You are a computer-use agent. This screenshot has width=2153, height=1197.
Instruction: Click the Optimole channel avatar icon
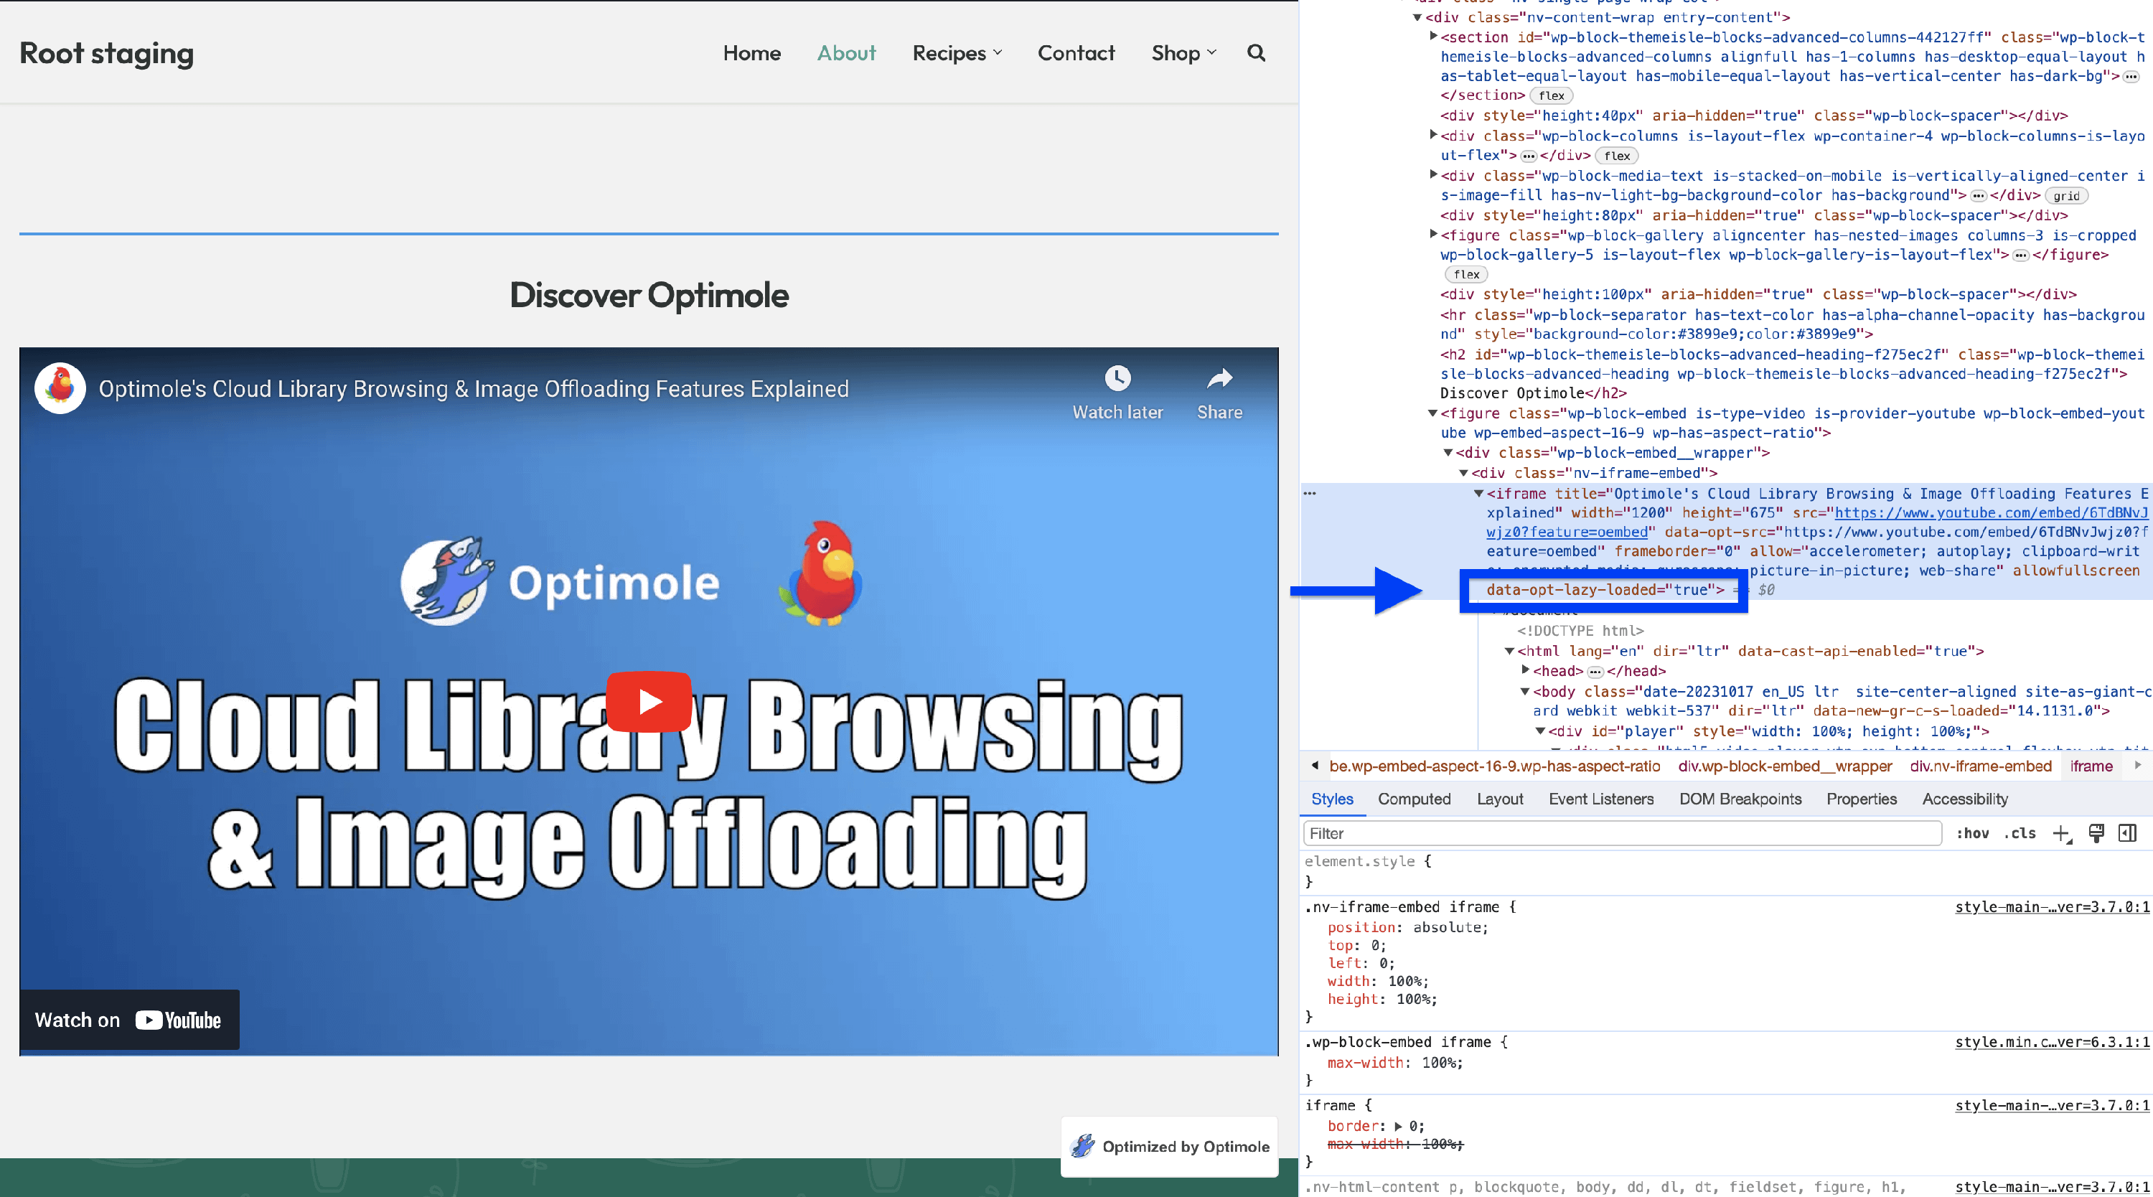pyautogui.click(x=60, y=388)
